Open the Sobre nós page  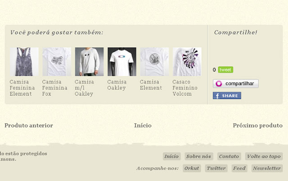(199, 156)
